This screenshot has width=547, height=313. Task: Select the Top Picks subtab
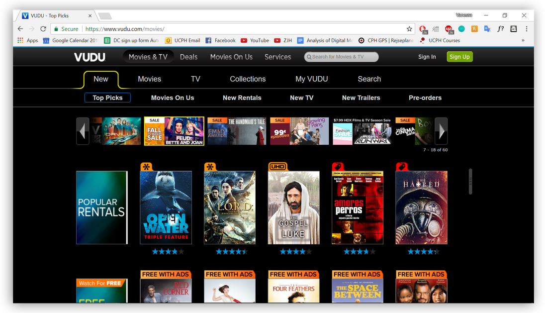point(107,98)
